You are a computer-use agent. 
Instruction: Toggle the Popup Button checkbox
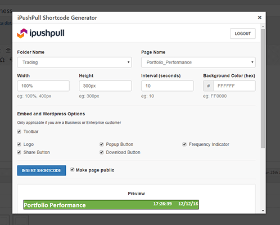point(102,144)
